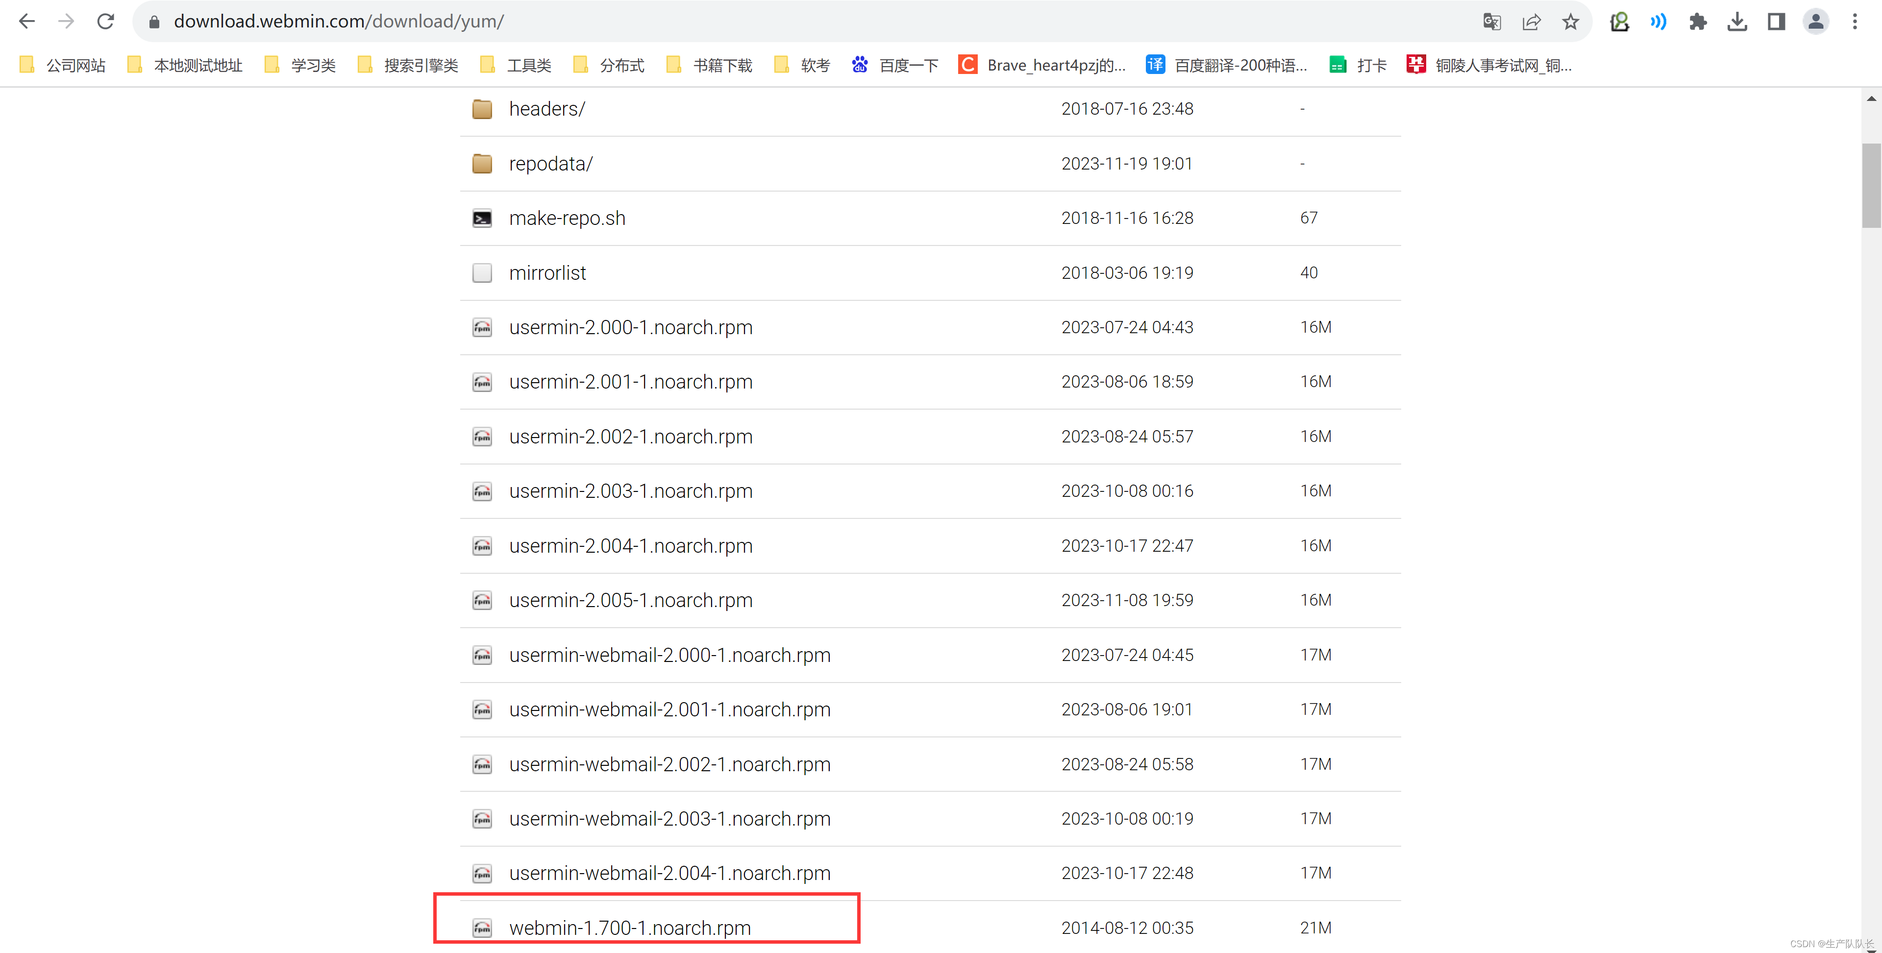Toggle the browser side panel icon
1882x953 pixels.
(1776, 21)
